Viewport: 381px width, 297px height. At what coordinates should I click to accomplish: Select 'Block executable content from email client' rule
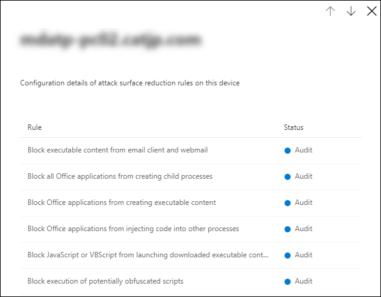click(x=114, y=150)
